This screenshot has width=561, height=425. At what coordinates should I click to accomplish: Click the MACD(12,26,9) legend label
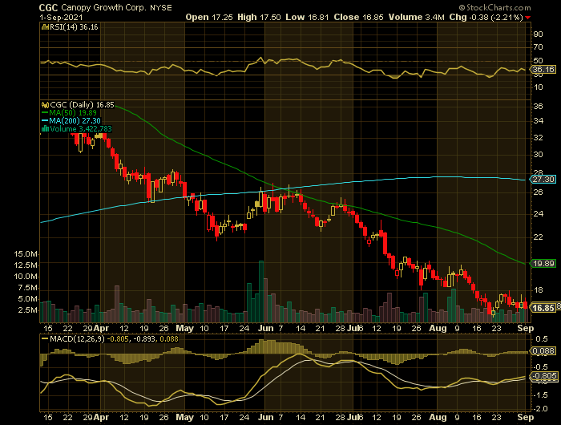tap(77, 338)
